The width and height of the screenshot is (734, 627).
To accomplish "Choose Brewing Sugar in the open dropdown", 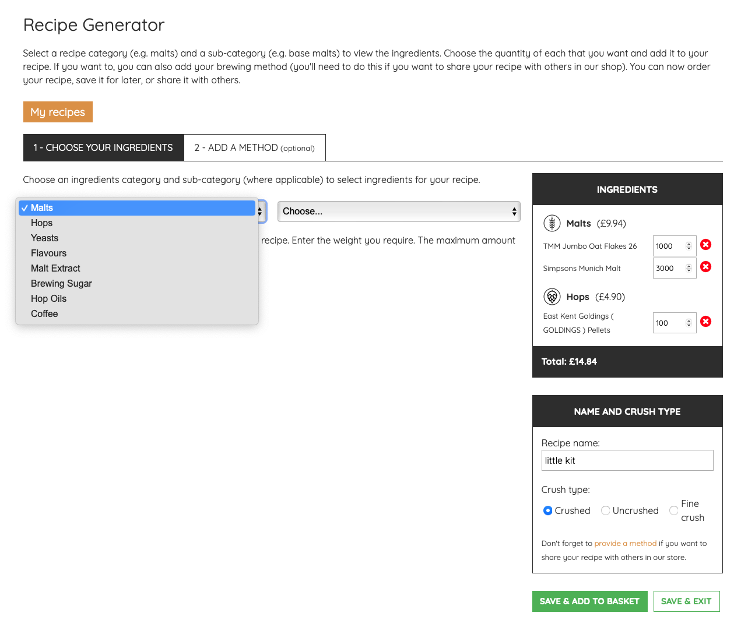I will pos(61,283).
